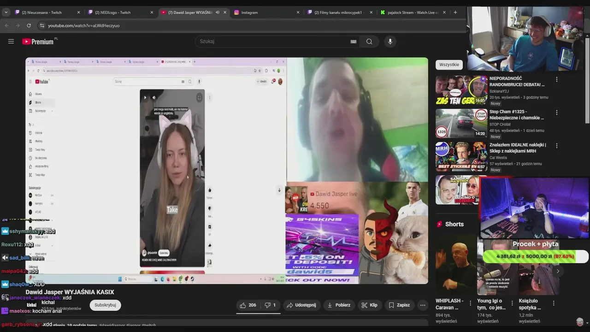
Task: Like the video with thumbs up
Action: (248, 305)
